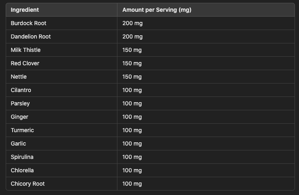This screenshot has width=299, height=195.
Task: Click the Turmeric ingredient cell
Action: pyautogui.click(x=22, y=130)
